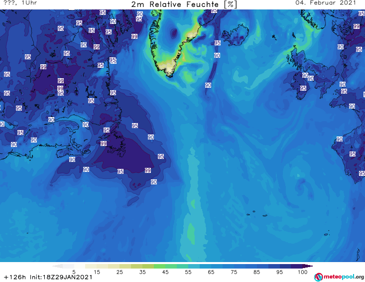The height and width of the screenshot is (282, 365).
Task: Select the title 2m Relative Feuchte [%]
Action: [184, 4]
